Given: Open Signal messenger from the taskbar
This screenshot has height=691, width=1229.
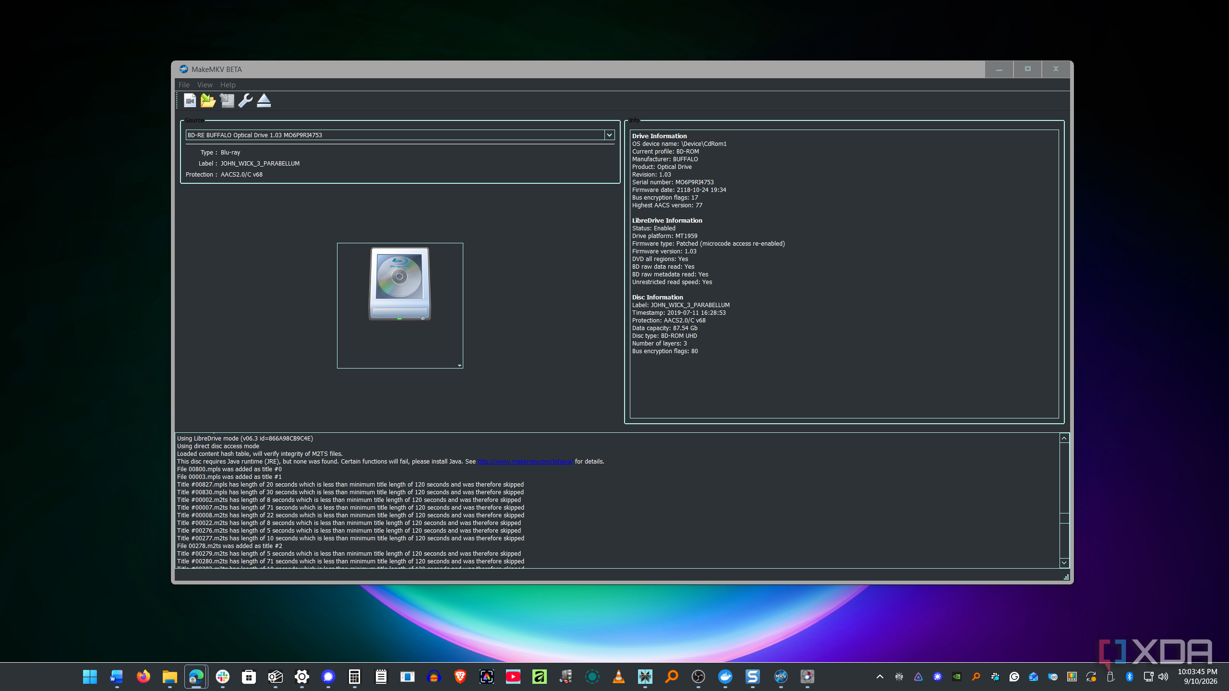Looking at the screenshot, I should (328, 677).
